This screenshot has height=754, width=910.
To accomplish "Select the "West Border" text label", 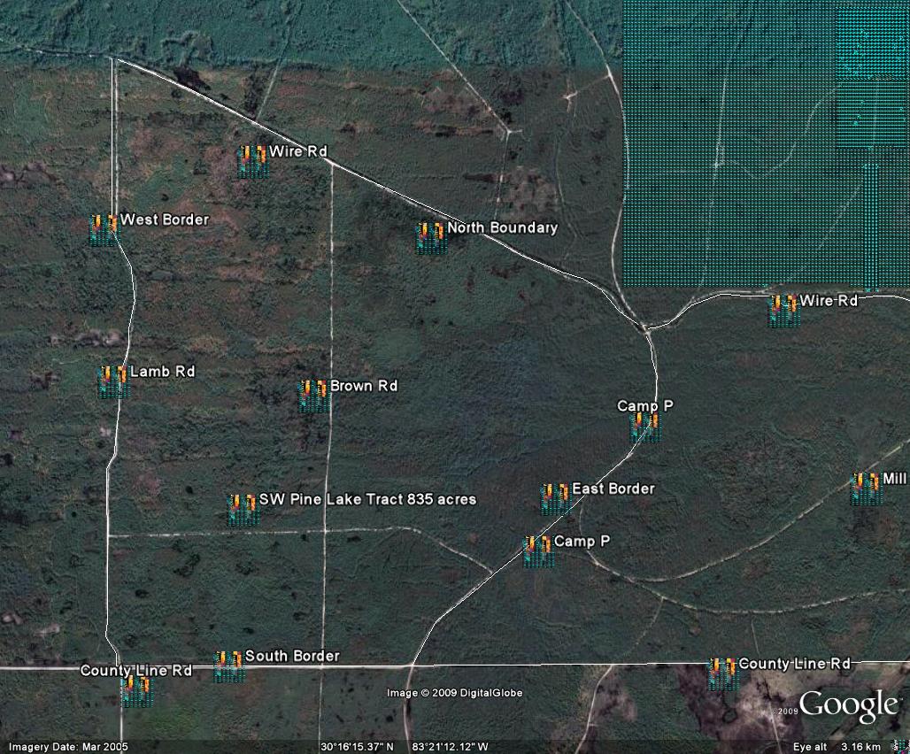I will click(165, 219).
